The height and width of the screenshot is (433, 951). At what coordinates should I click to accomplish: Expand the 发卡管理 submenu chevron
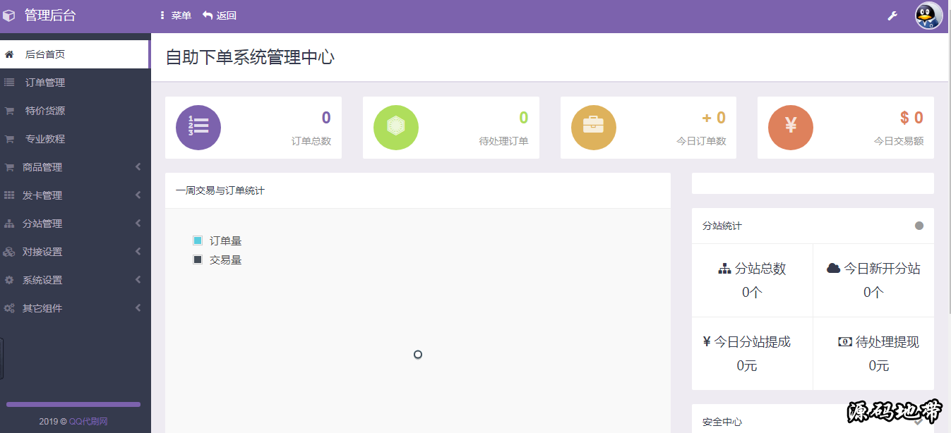click(138, 195)
